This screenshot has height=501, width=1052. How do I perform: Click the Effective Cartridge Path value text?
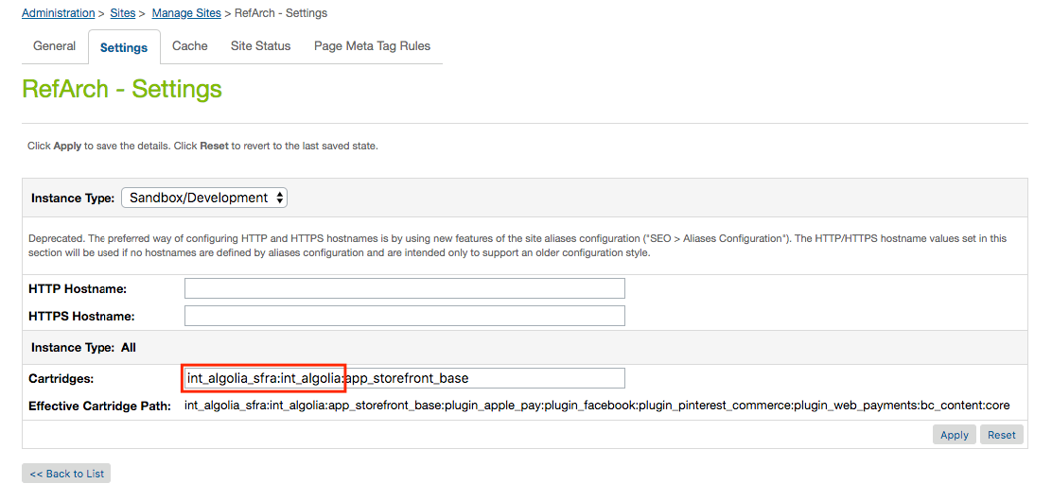597,406
